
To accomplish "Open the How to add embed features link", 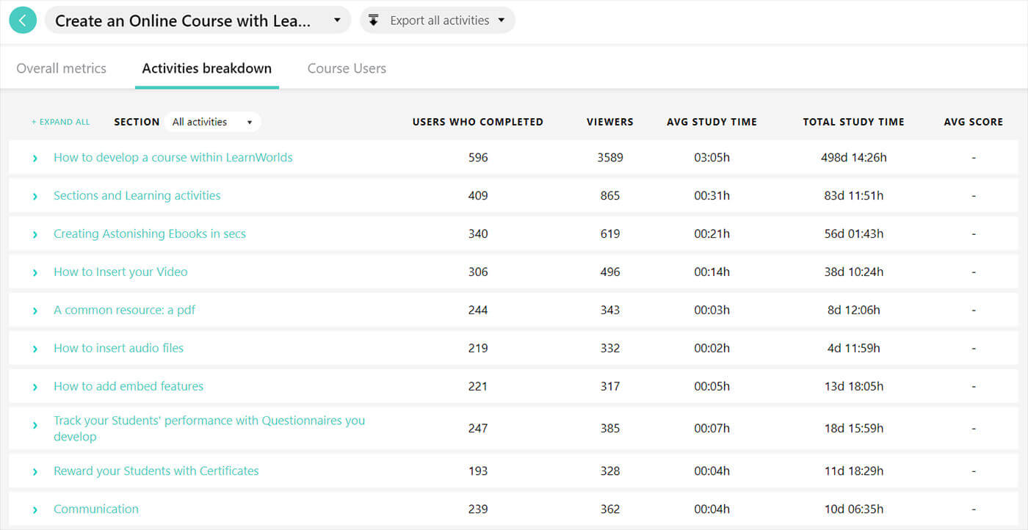I will pyautogui.click(x=128, y=386).
